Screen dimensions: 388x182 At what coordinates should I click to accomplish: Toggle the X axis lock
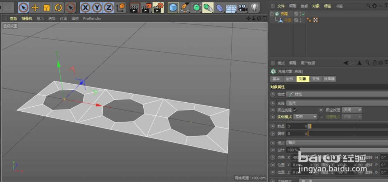pos(86,8)
